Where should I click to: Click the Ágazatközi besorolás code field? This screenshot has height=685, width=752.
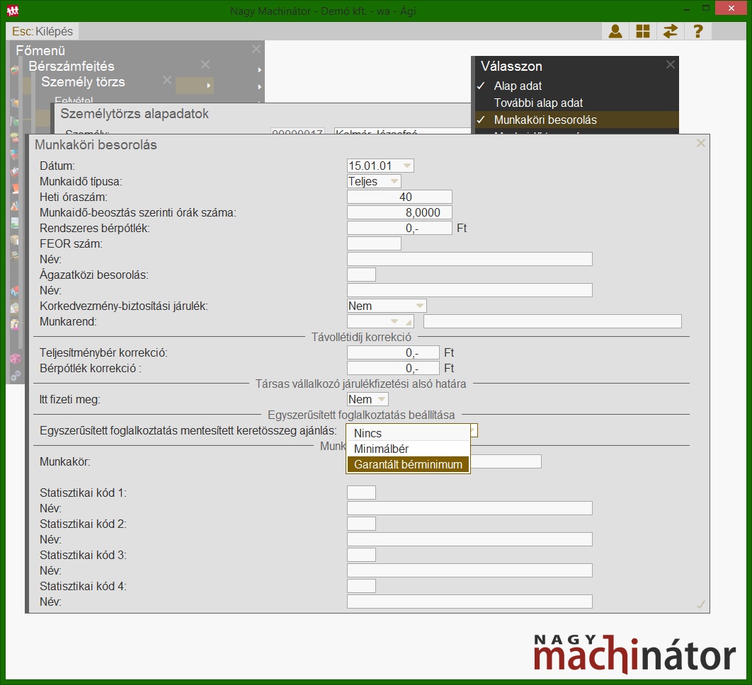361,275
